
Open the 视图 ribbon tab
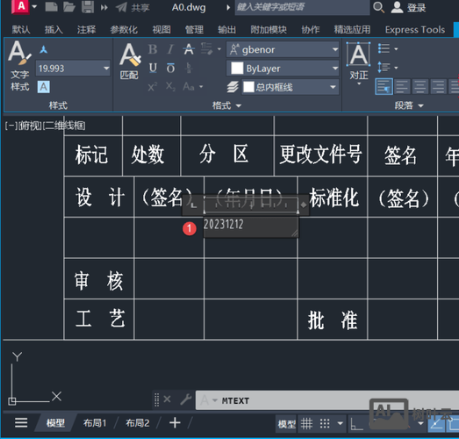(161, 30)
